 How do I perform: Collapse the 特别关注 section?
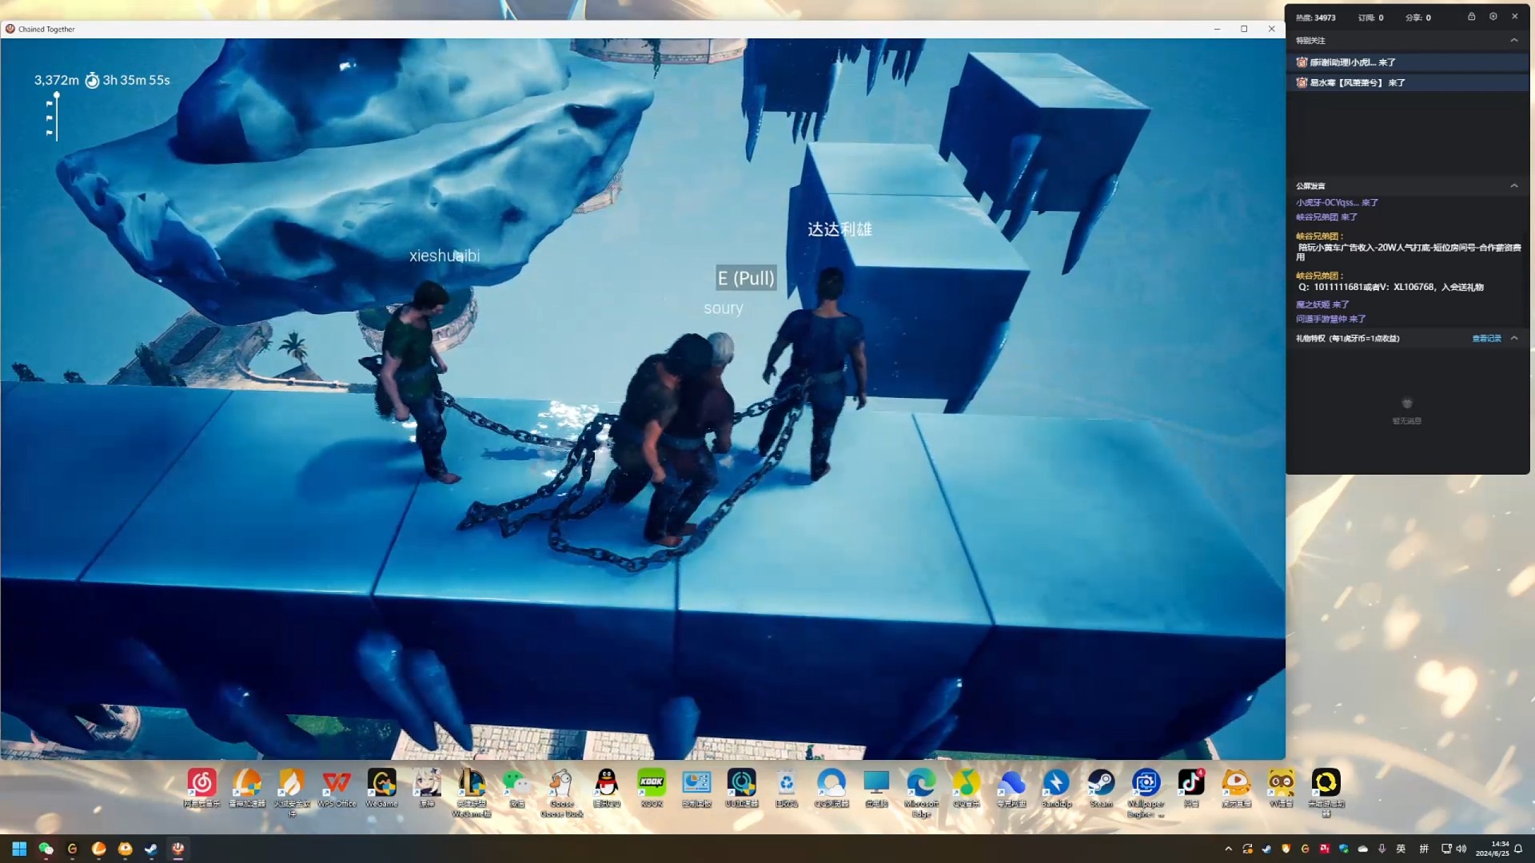point(1513,40)
